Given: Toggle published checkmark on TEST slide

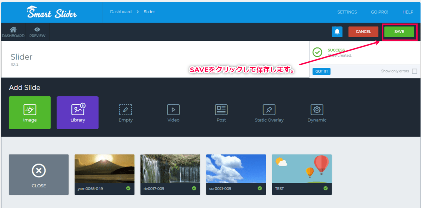Looking at the screenshot, I should [326, 188].
